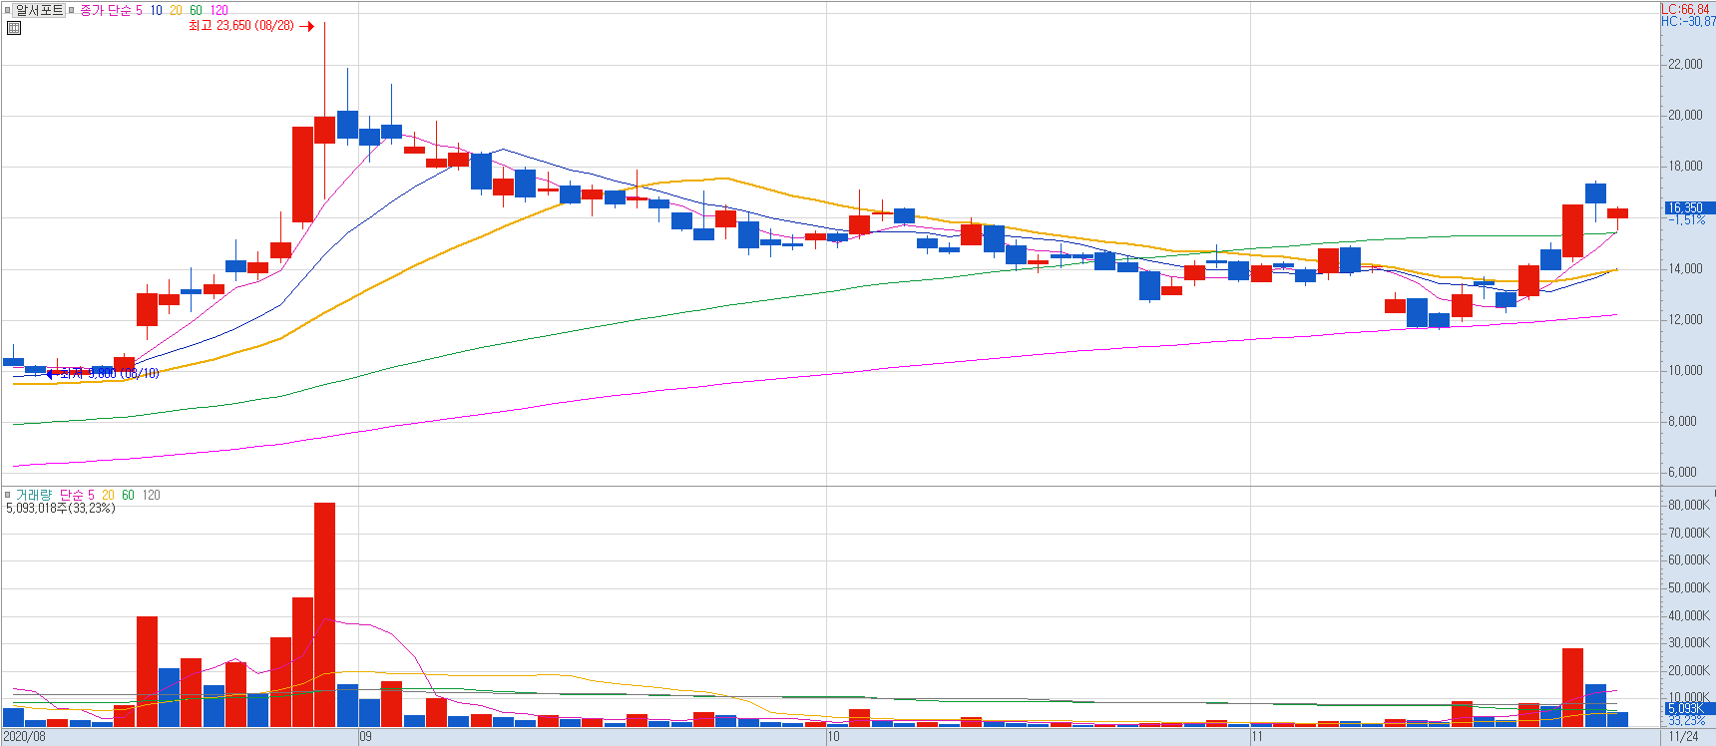This screenshot has width=1716, height=746.
Task: Click the -1.51% change label
Action: coord(1686,219)
